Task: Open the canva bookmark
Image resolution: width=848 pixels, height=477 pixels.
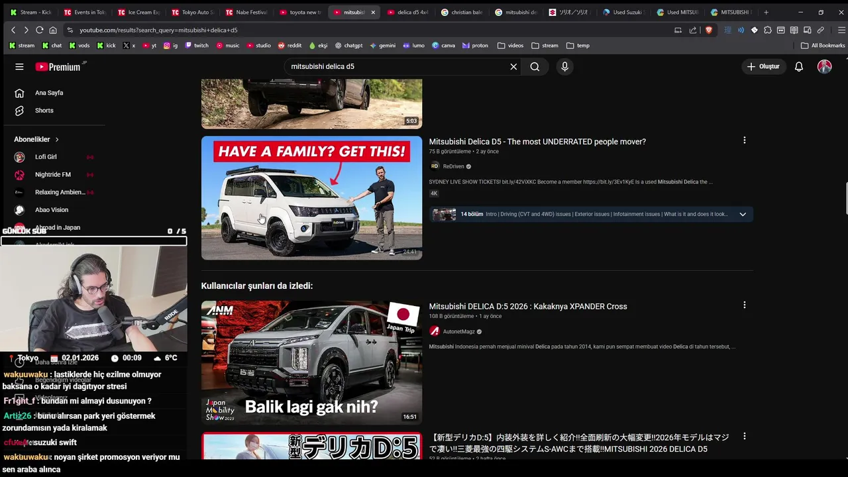Action: click(443, 46)
